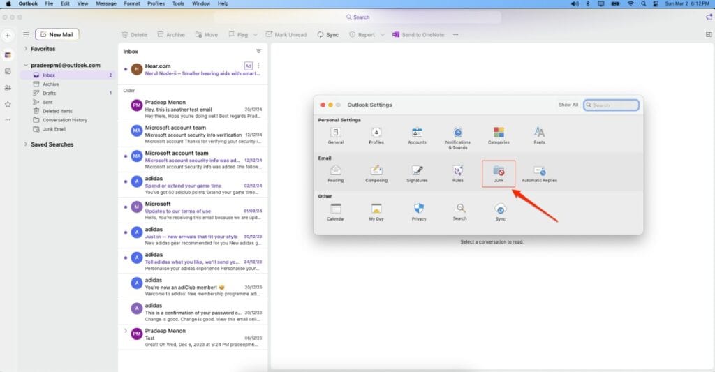
Task: Open General settings in Outlook Settings
Action: [x=336, y=135]
